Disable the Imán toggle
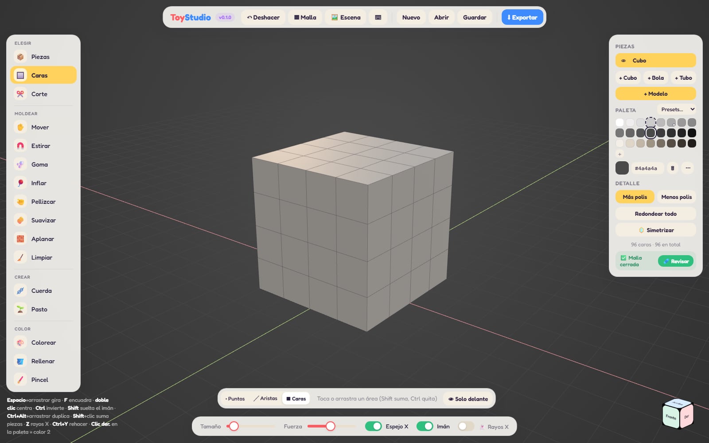 [425, 426]
